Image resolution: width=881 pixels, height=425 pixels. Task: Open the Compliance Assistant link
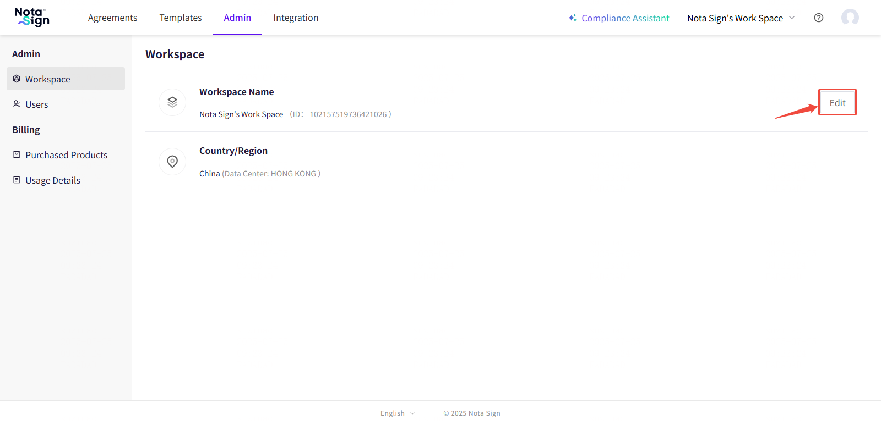pyautogui.click(x=625, y=18)
